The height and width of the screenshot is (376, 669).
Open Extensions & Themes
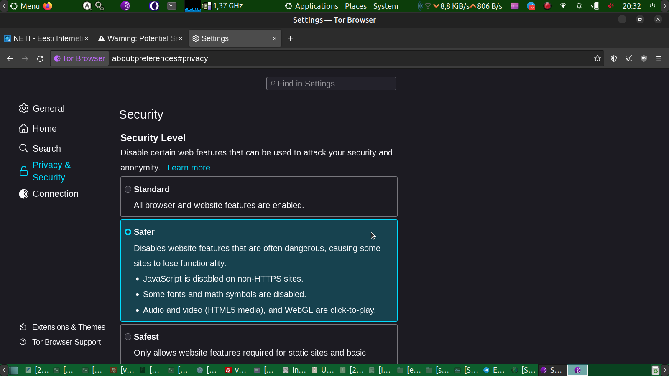pos(62,327)
